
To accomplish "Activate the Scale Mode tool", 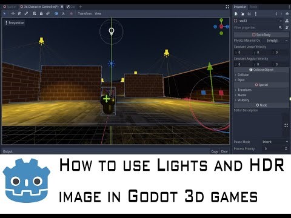I will coord(26,13).
